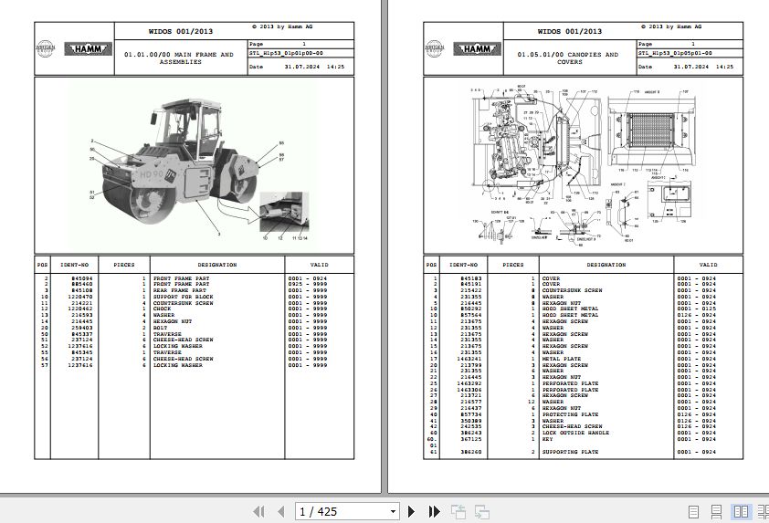Go to the previous page

point(281,512)
